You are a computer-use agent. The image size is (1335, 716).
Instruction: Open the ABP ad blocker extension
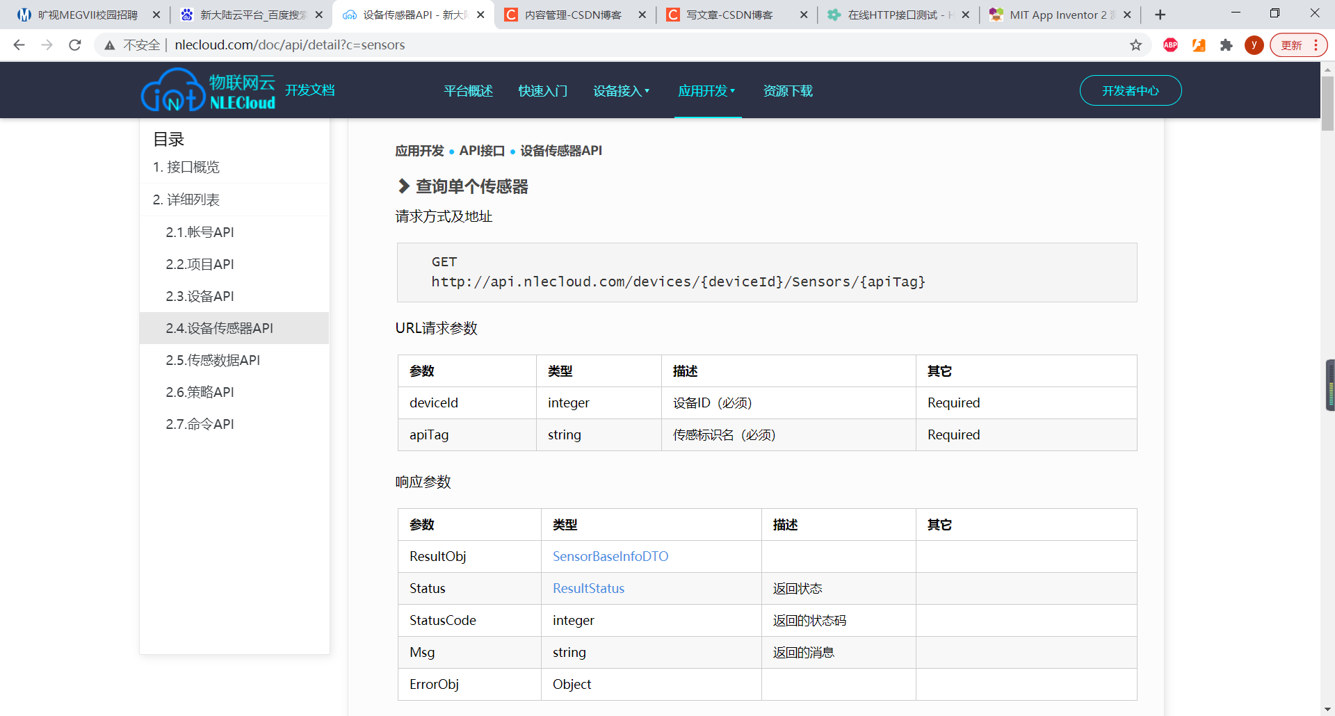[x=1171, y=45]
